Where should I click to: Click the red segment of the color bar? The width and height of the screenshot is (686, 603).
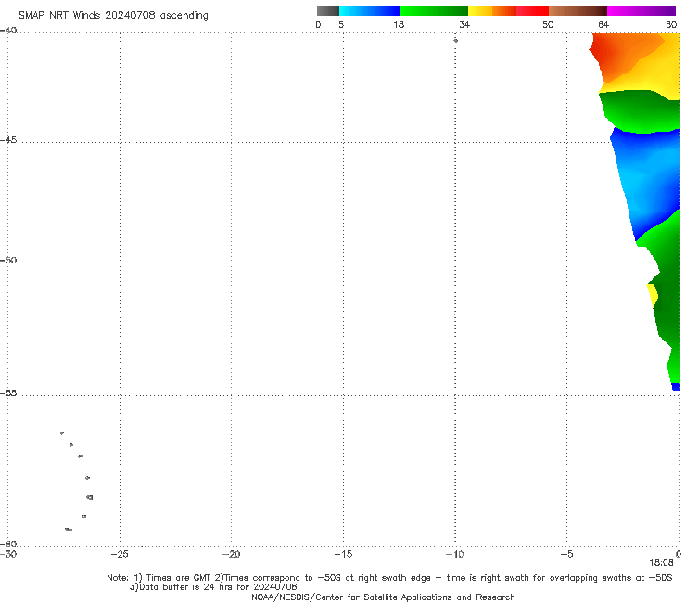point(532,11)
